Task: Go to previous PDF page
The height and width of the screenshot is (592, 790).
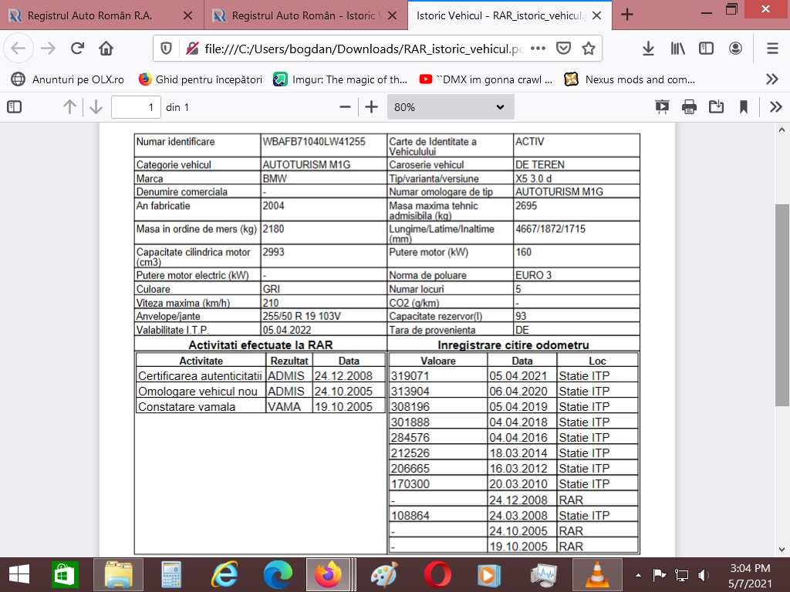Action: pyautogui.click(x=69, y=107)
